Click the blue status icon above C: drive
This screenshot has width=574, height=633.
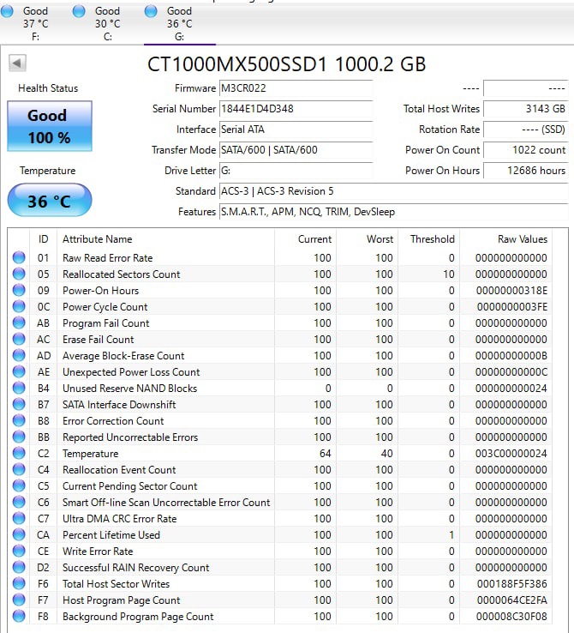point(79,11)
